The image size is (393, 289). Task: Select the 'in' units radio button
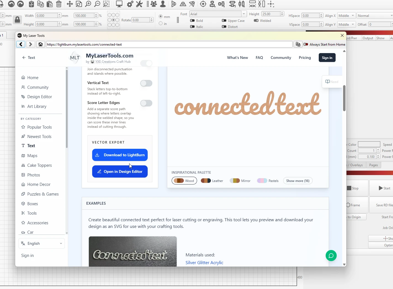pyautogui.click(x=161, y=24)
